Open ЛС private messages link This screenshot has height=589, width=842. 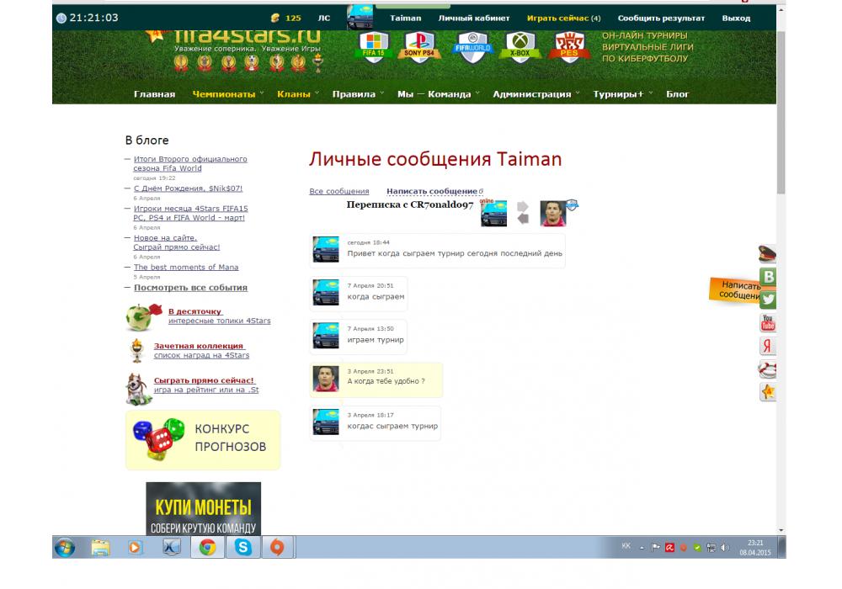pos(324,18)
